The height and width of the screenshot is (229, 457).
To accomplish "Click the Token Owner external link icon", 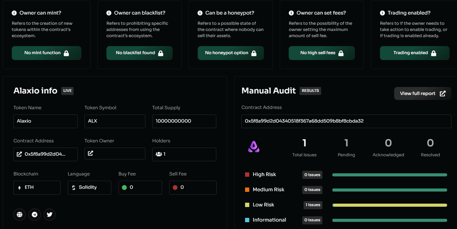I will (90, 153).
